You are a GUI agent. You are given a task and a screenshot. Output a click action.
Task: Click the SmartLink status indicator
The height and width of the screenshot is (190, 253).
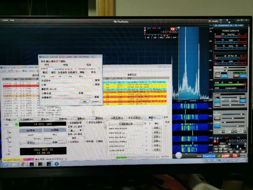[209, 156]
